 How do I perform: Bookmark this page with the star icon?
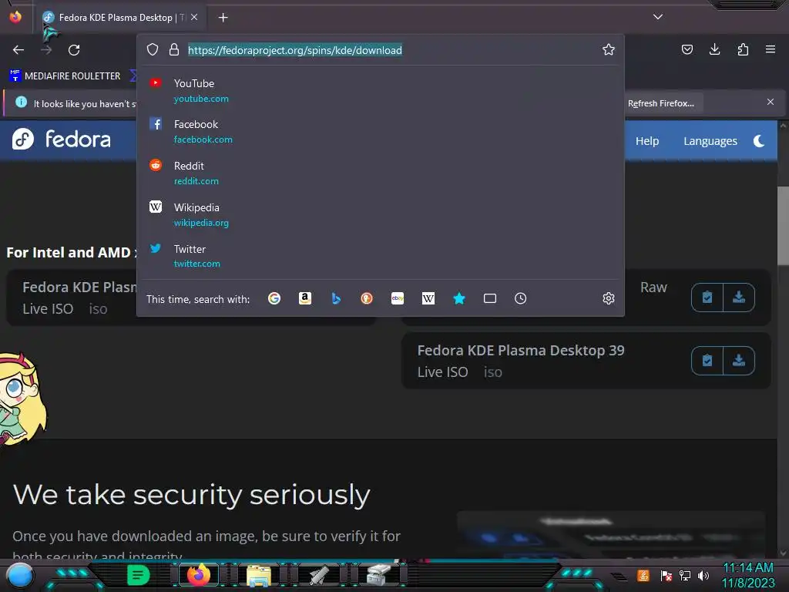[609, 49]
